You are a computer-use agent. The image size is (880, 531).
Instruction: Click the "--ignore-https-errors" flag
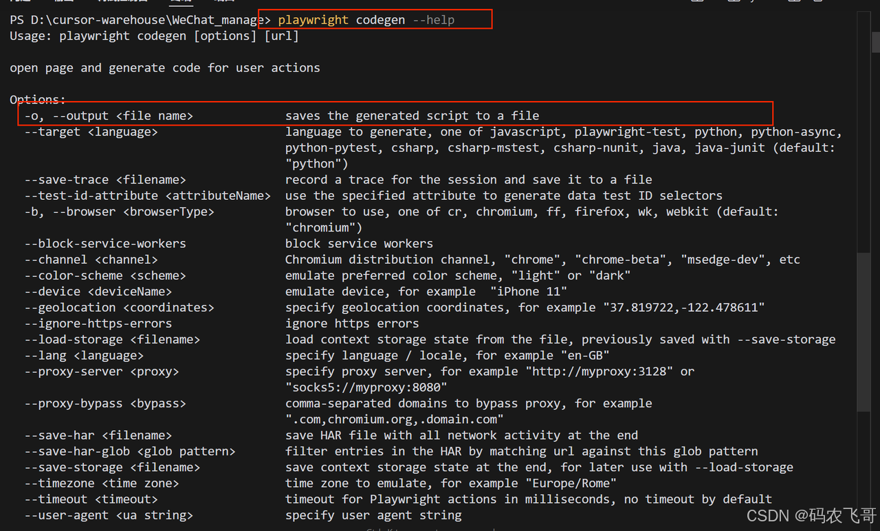point(98,324)
